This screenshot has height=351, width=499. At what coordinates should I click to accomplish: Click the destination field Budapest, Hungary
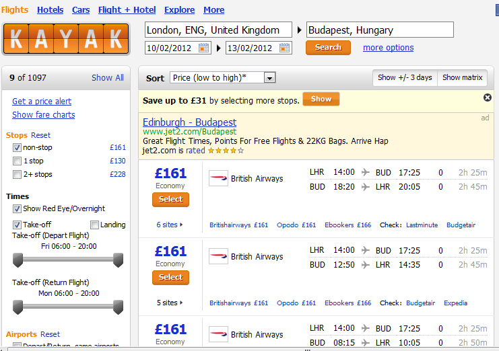tap(380, 30)
